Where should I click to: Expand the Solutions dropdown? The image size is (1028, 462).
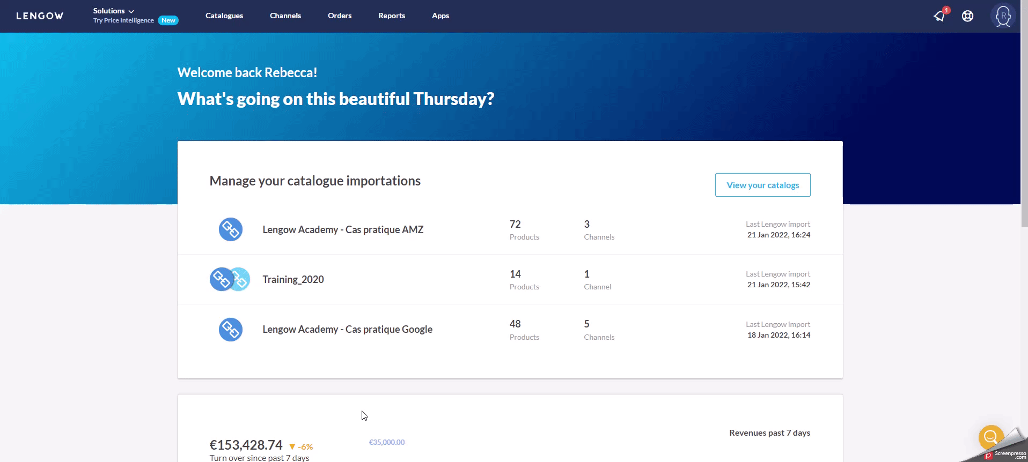pos(114,11)
